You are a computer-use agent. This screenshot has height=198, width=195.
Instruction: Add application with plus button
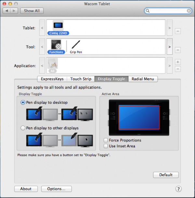(178, 62)
